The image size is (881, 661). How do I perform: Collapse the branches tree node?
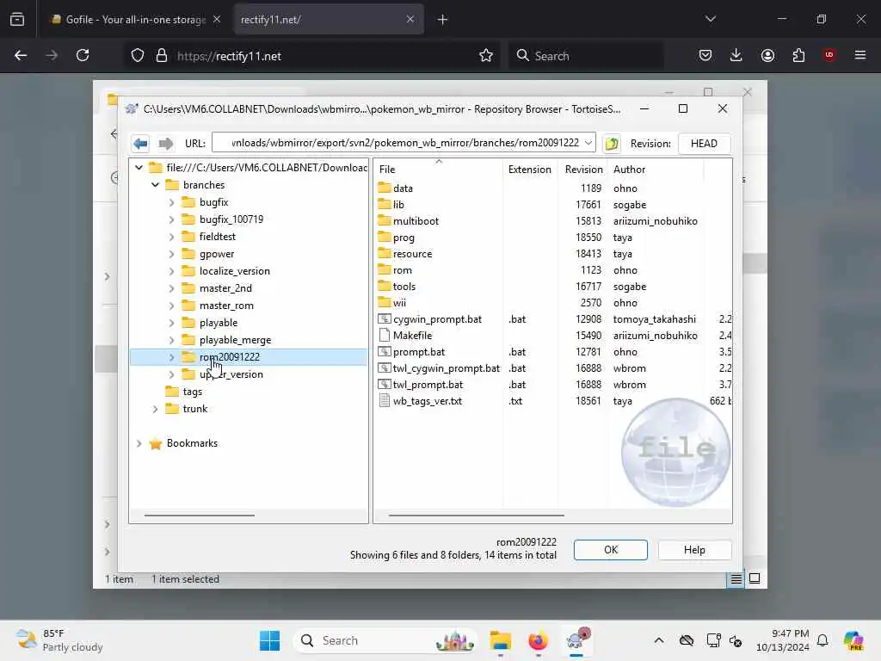[x=155, y=185]
